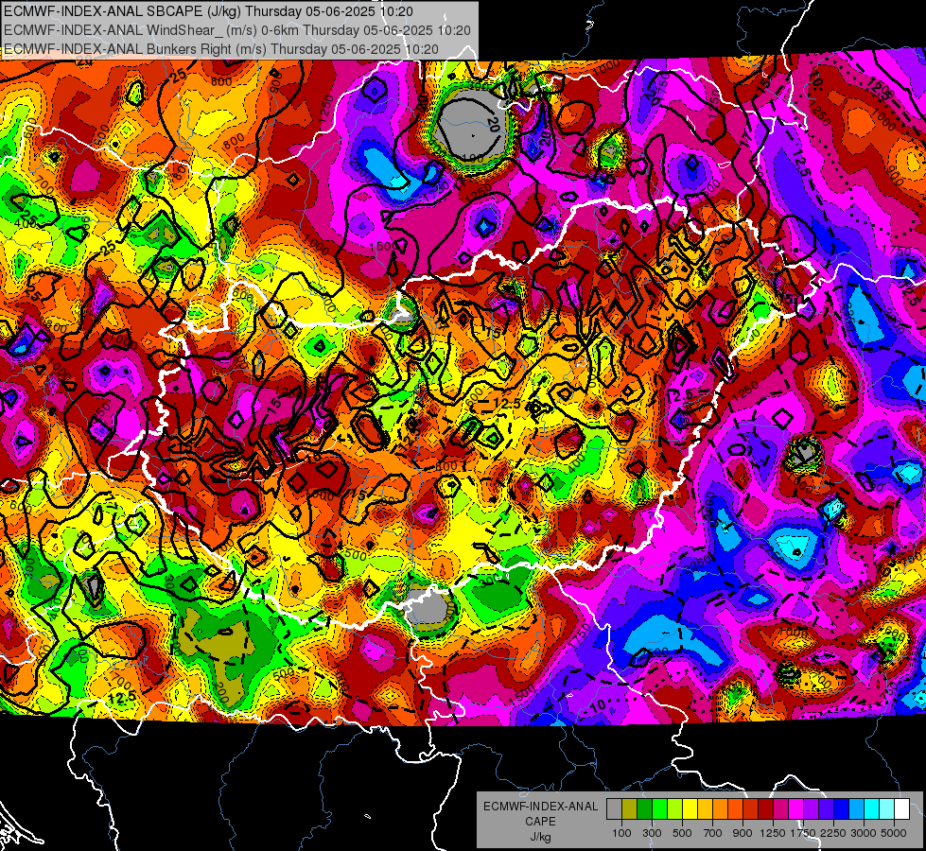Click the 100 tick label in the legend

(621, 833)
